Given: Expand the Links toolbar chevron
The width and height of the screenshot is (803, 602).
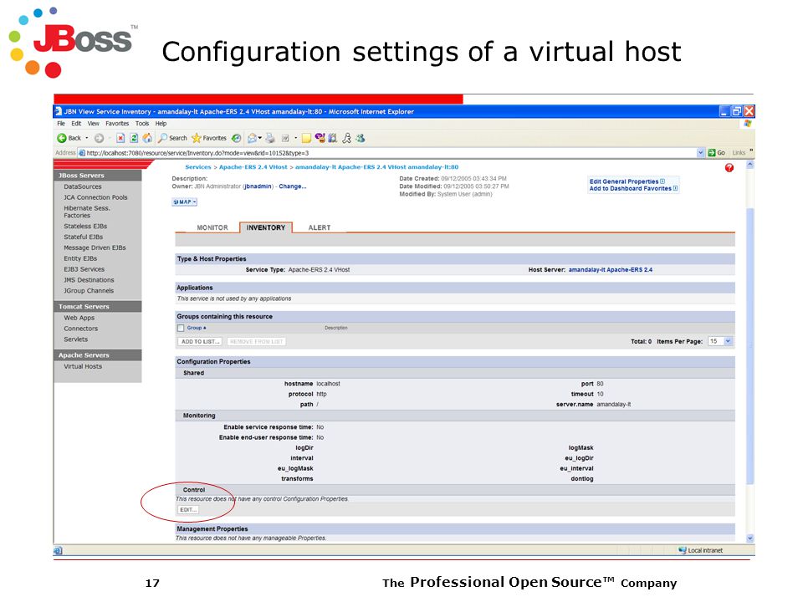Looking at the screenshot, I should click(751, 151).
